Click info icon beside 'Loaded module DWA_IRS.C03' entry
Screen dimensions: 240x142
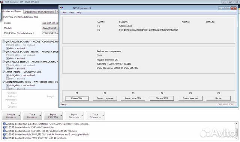click(x=4, y=135)
